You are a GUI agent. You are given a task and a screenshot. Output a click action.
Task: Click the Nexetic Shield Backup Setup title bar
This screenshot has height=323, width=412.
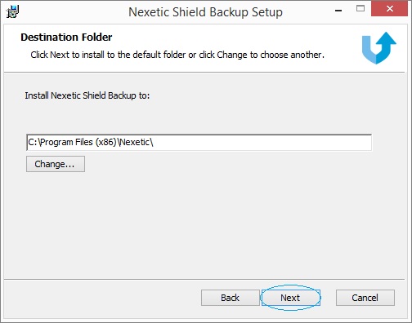(x=205, y=12)
